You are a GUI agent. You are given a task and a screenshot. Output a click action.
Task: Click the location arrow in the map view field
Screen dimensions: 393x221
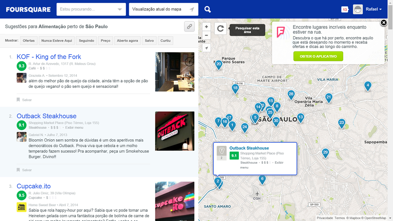[x=192, y=9]
